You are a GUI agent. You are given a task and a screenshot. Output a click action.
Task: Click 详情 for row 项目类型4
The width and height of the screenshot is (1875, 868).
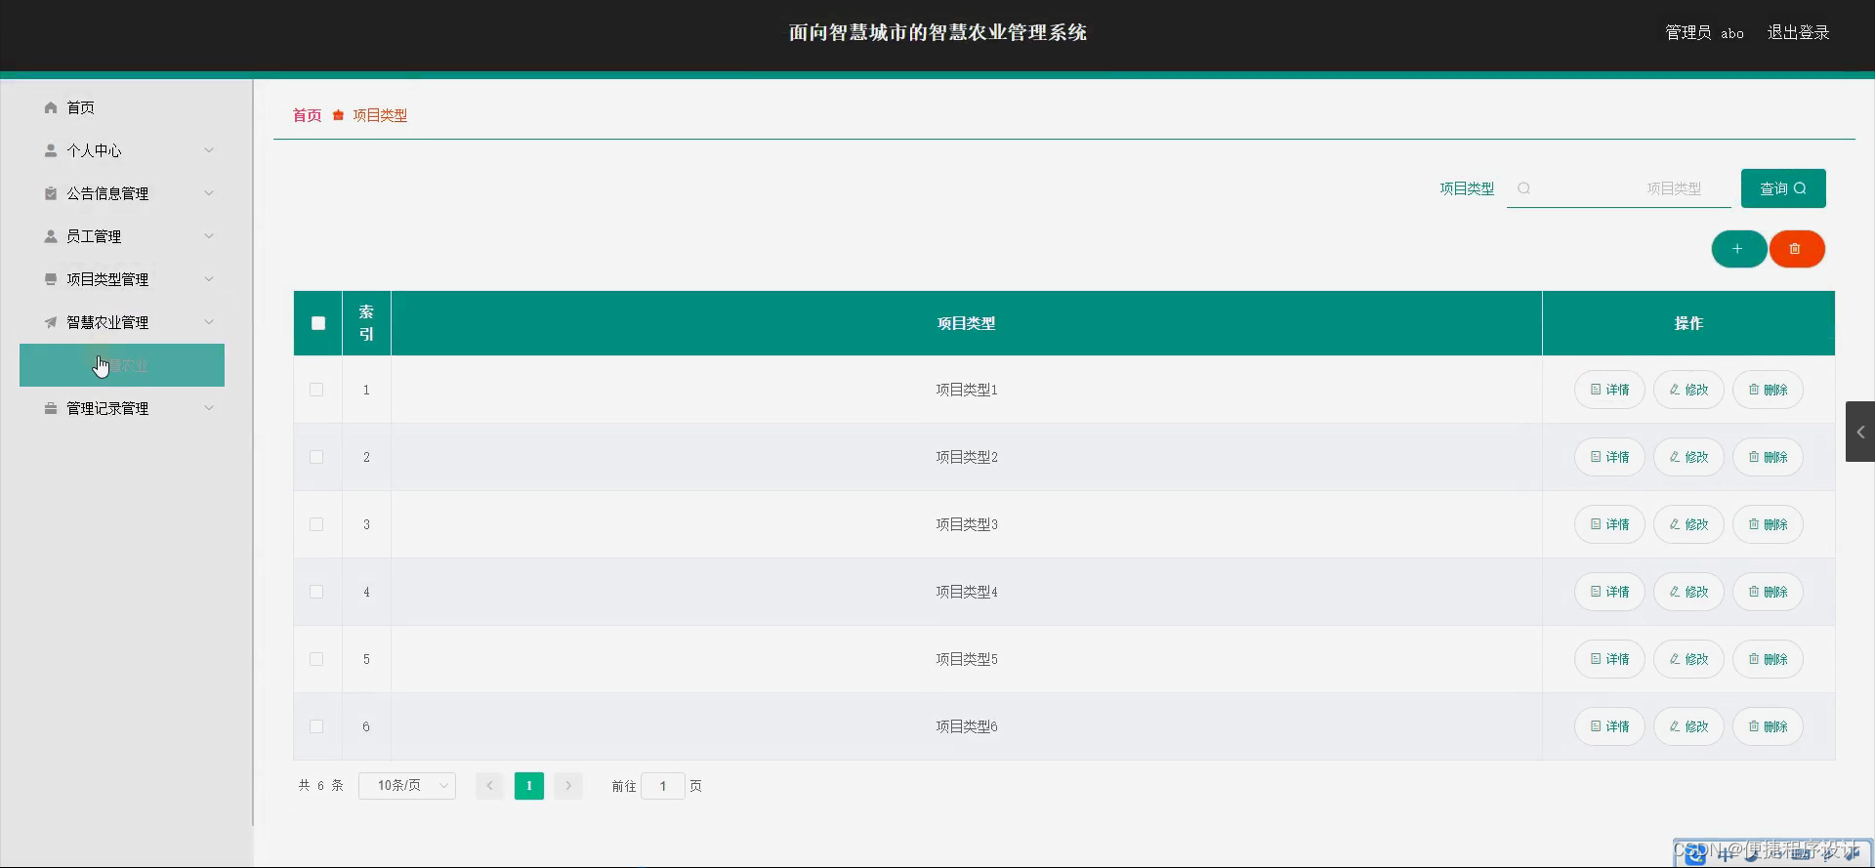1609,592
